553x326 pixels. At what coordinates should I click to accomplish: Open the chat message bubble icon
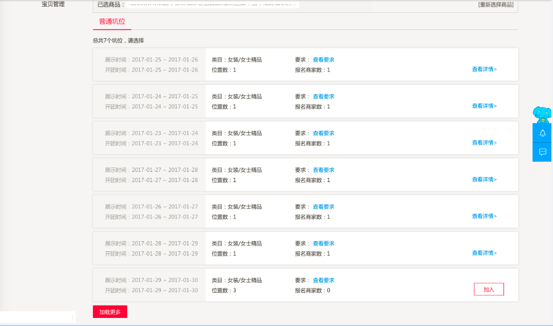tap(542, 152)
